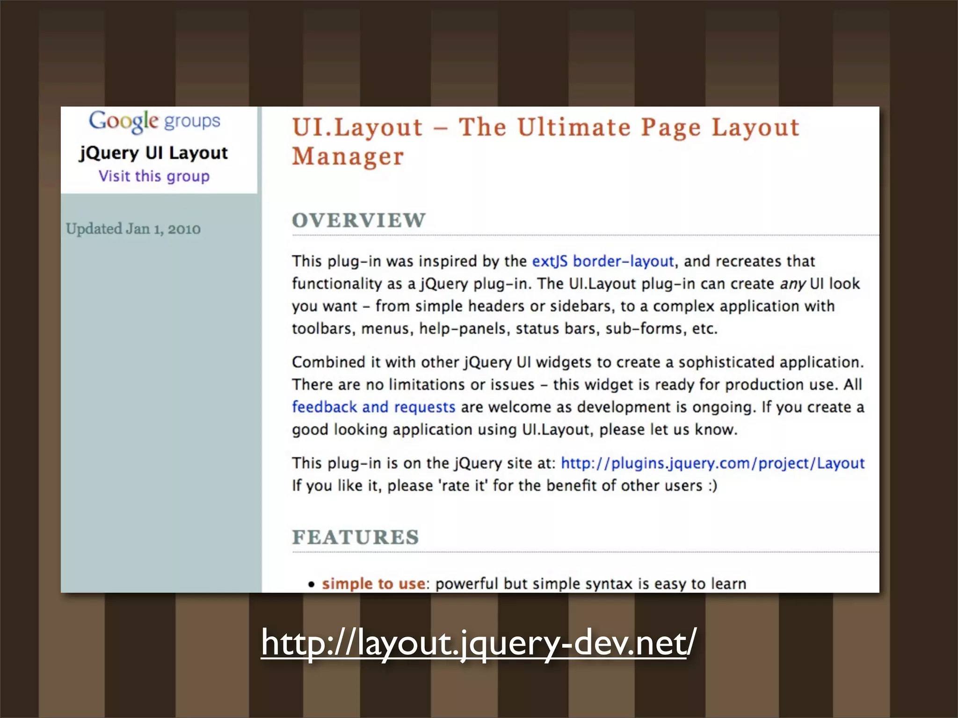
Task: Click the 'Updated Jan 1, 2010' text
Action: click(x=133, y=229)
